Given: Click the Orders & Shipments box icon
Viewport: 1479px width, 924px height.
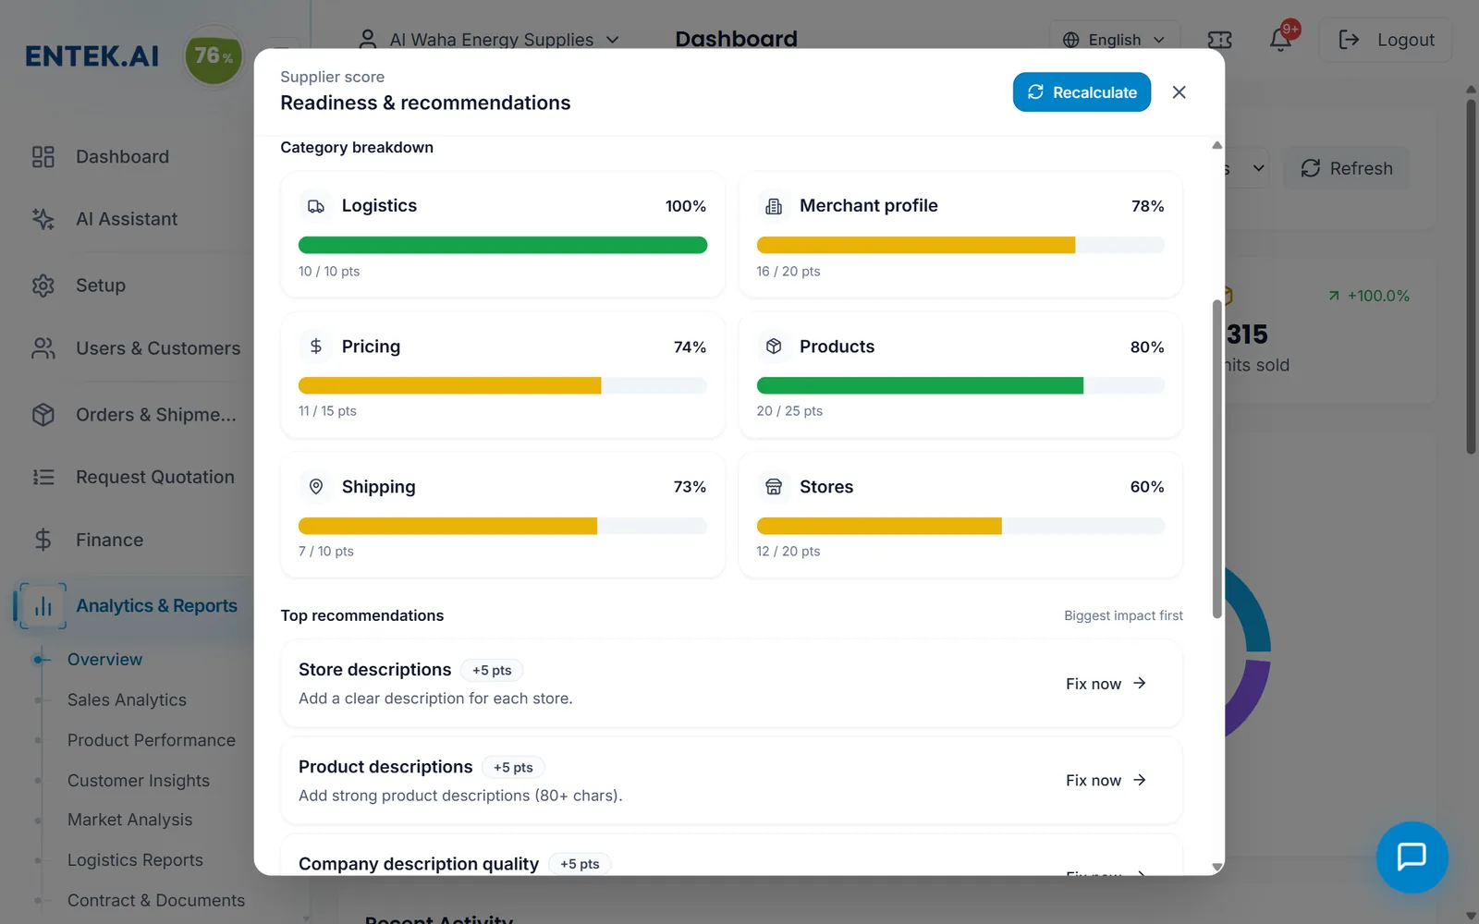Looking at the screenshot, I should tap(43, 415).
